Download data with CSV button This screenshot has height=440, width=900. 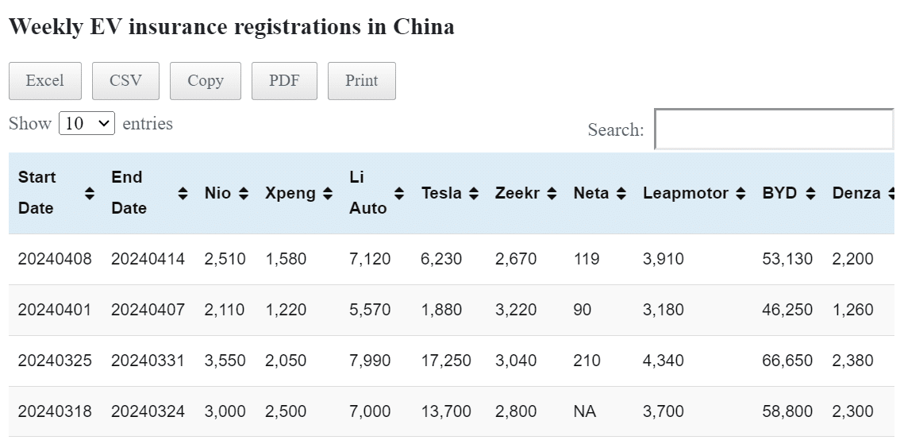tap(125, 81)
